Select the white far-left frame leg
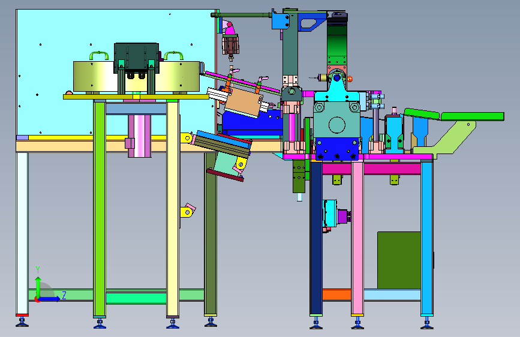 pos(22,233)
